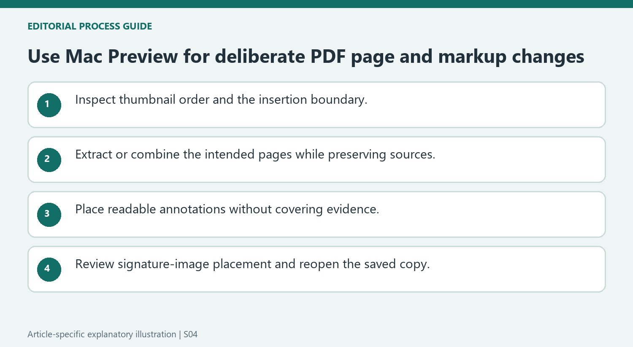Click the number 3 step badge
Image resolution: width=633 pixels, height=347 pixels.
point(49,215)
